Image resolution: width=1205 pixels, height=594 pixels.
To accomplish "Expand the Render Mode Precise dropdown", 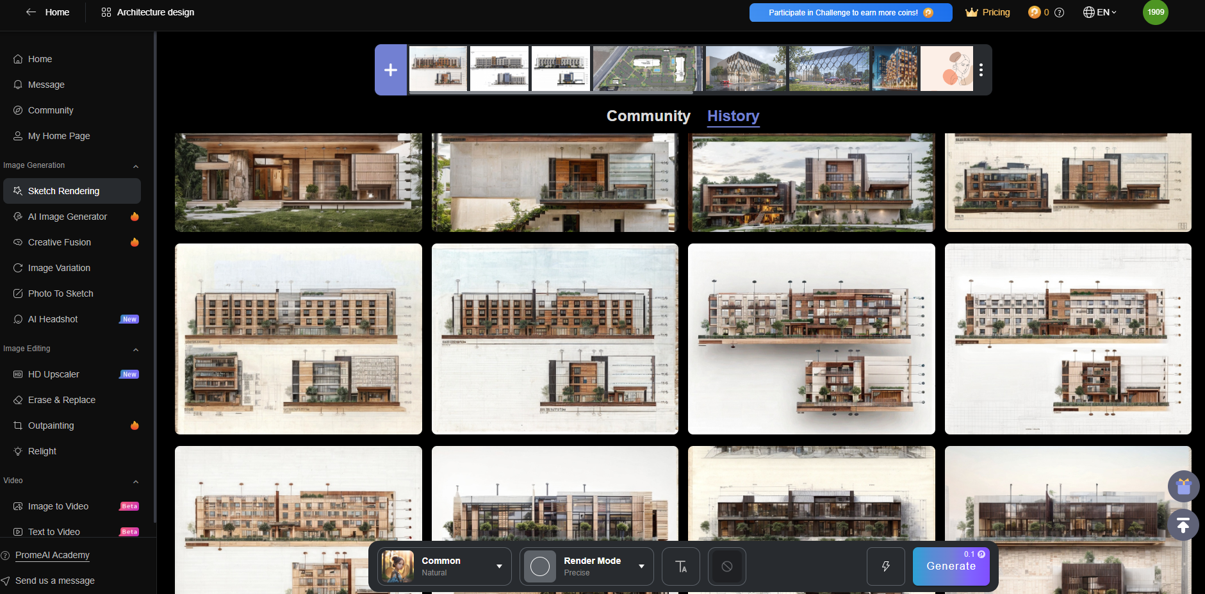I will [x=586, y=566].
